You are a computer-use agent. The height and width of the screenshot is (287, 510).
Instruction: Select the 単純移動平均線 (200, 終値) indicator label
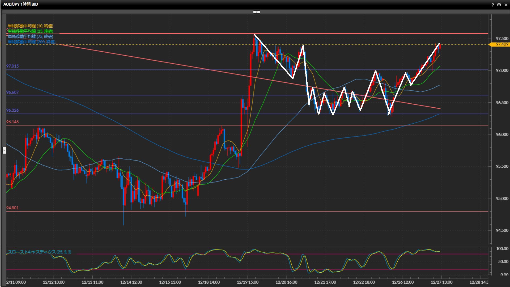tap(32, 42)
